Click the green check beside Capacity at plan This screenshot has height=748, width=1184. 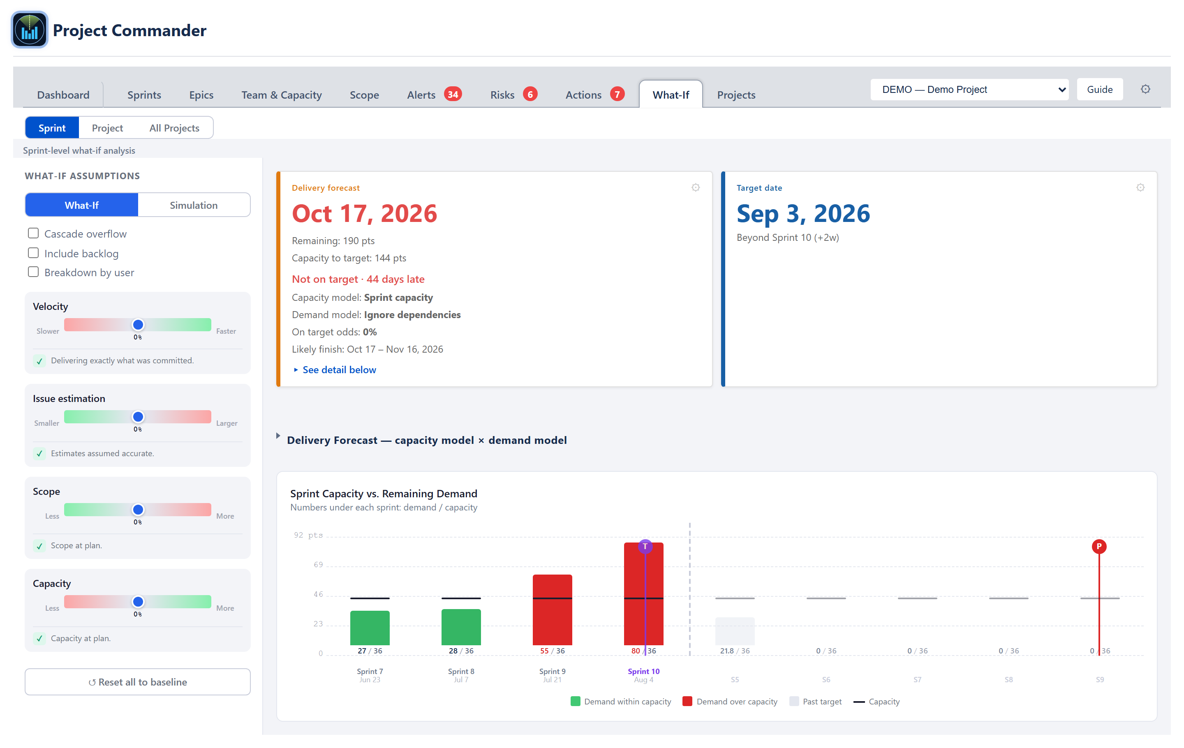tap(40, 639)
